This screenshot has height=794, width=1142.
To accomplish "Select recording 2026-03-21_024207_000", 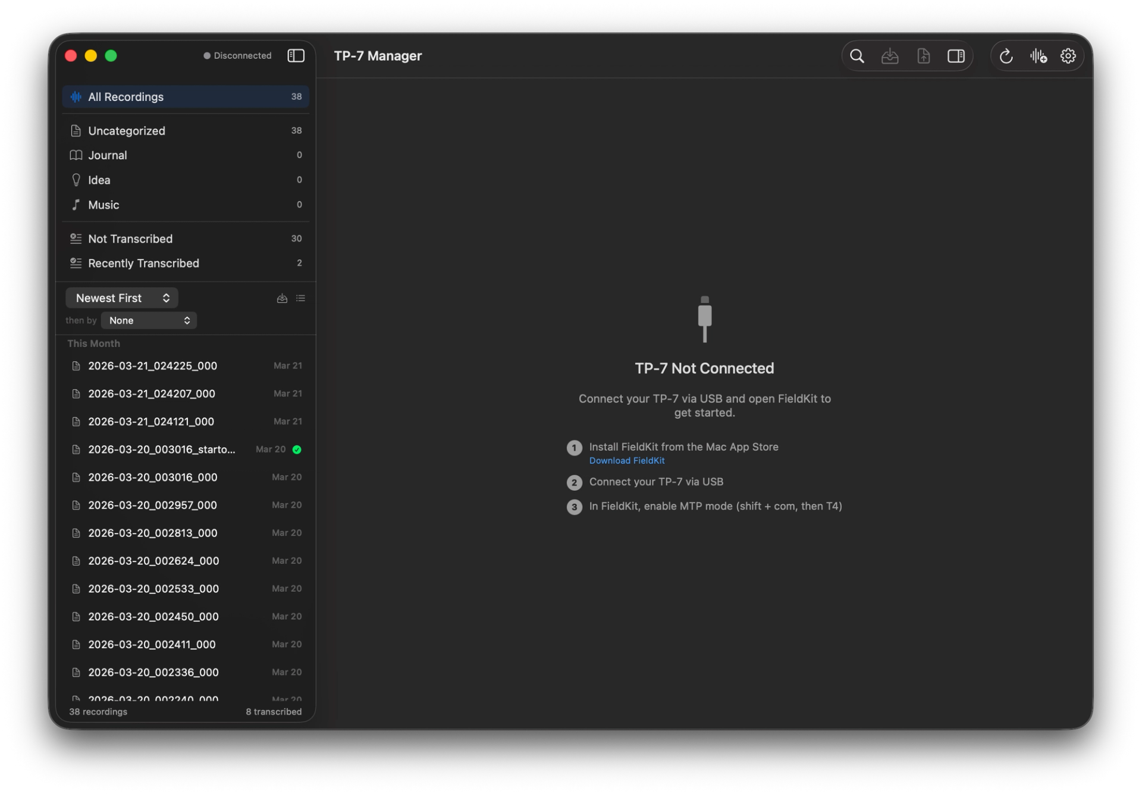I will pos(186,394).
